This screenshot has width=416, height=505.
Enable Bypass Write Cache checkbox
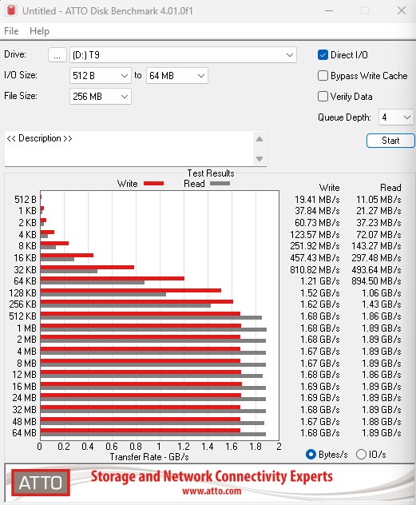point(323,76)
